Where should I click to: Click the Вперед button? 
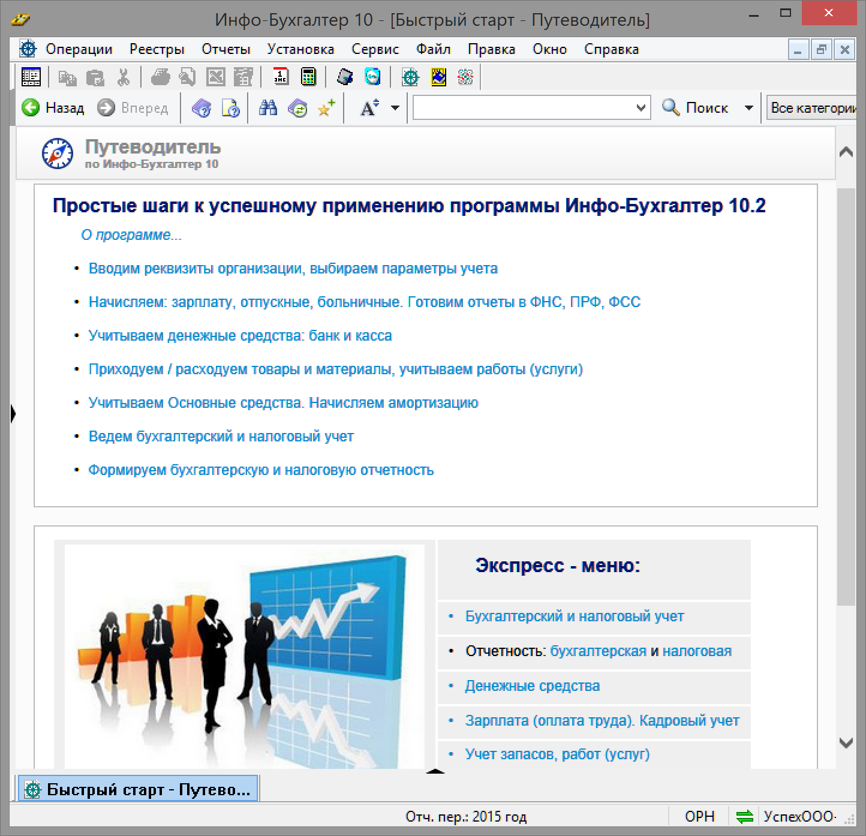tap(133, 108)
